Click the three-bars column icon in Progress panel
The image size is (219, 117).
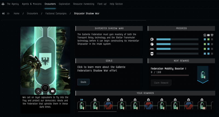(x=208, y=35)
